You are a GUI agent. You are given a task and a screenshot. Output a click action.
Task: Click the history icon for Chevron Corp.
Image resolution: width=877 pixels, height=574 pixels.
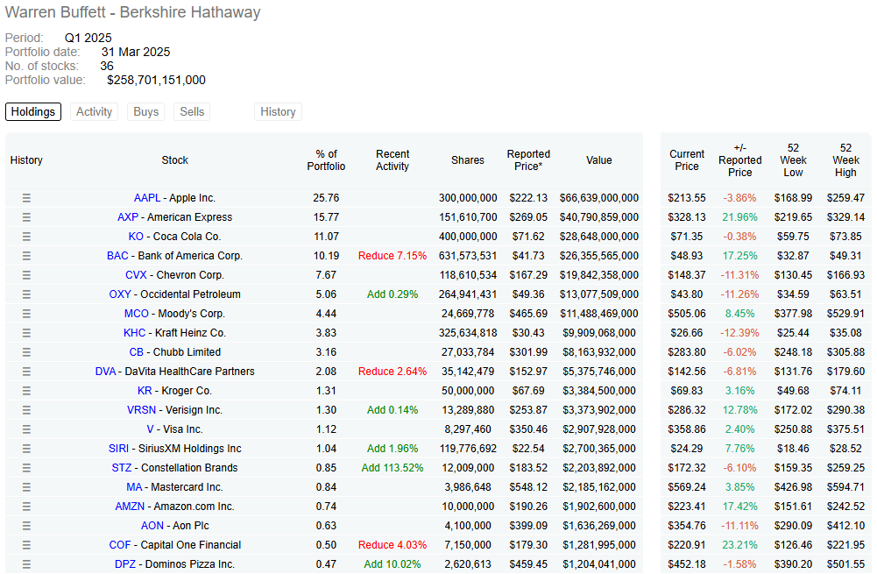click(26, 275)
